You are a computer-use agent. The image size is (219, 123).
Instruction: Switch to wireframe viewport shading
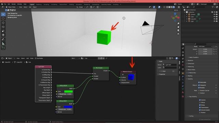(x=167, y=7)
